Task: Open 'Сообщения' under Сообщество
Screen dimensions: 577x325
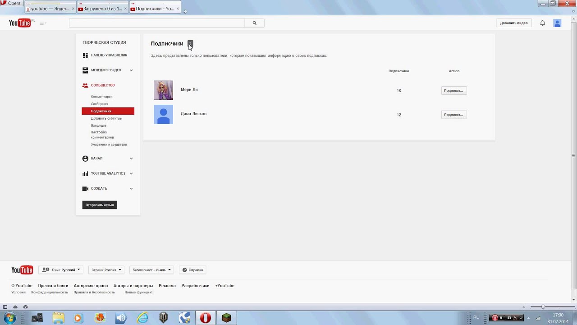Action: (100, 104)
